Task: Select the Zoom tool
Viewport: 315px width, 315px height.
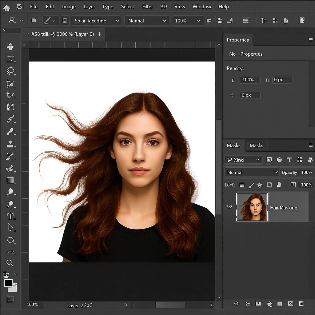Action: pos(10,263)
